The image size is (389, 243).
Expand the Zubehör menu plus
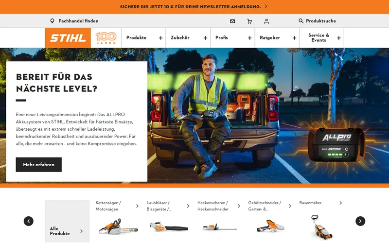(205, 38)
